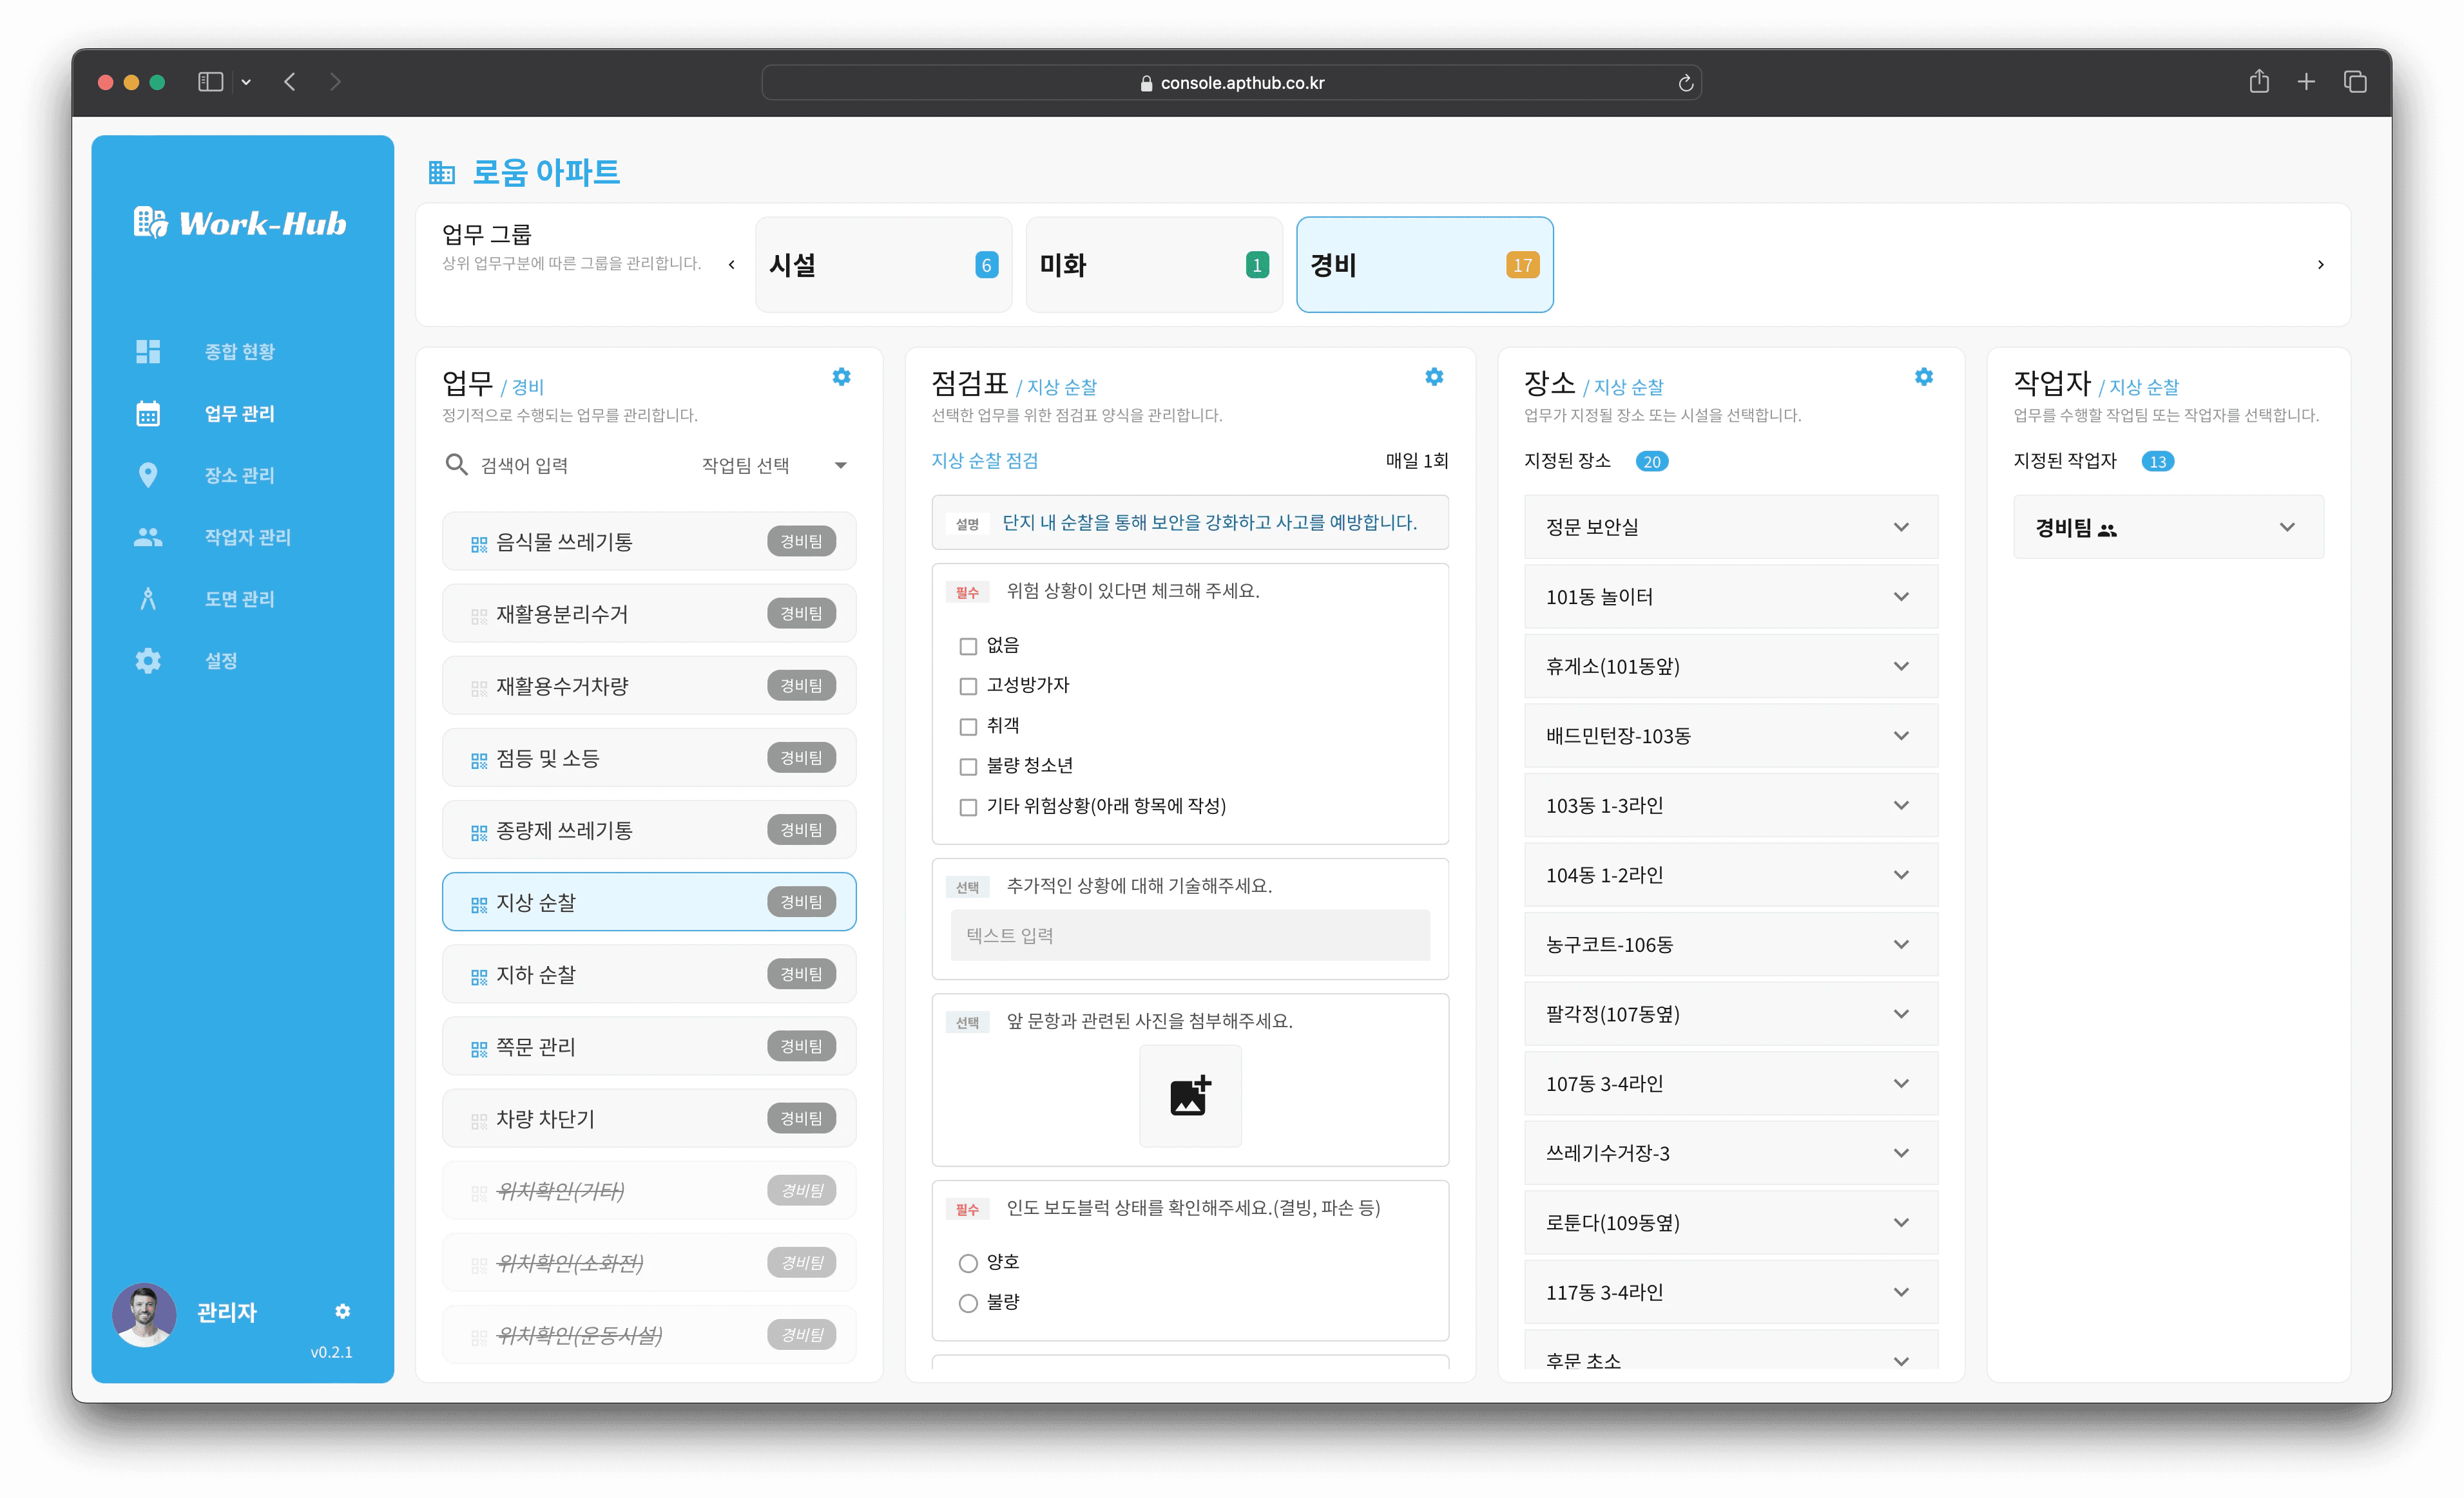
Task: Click the search magnifier in 업무 panel
Action: pyautogui.click(x=456, y=465)
